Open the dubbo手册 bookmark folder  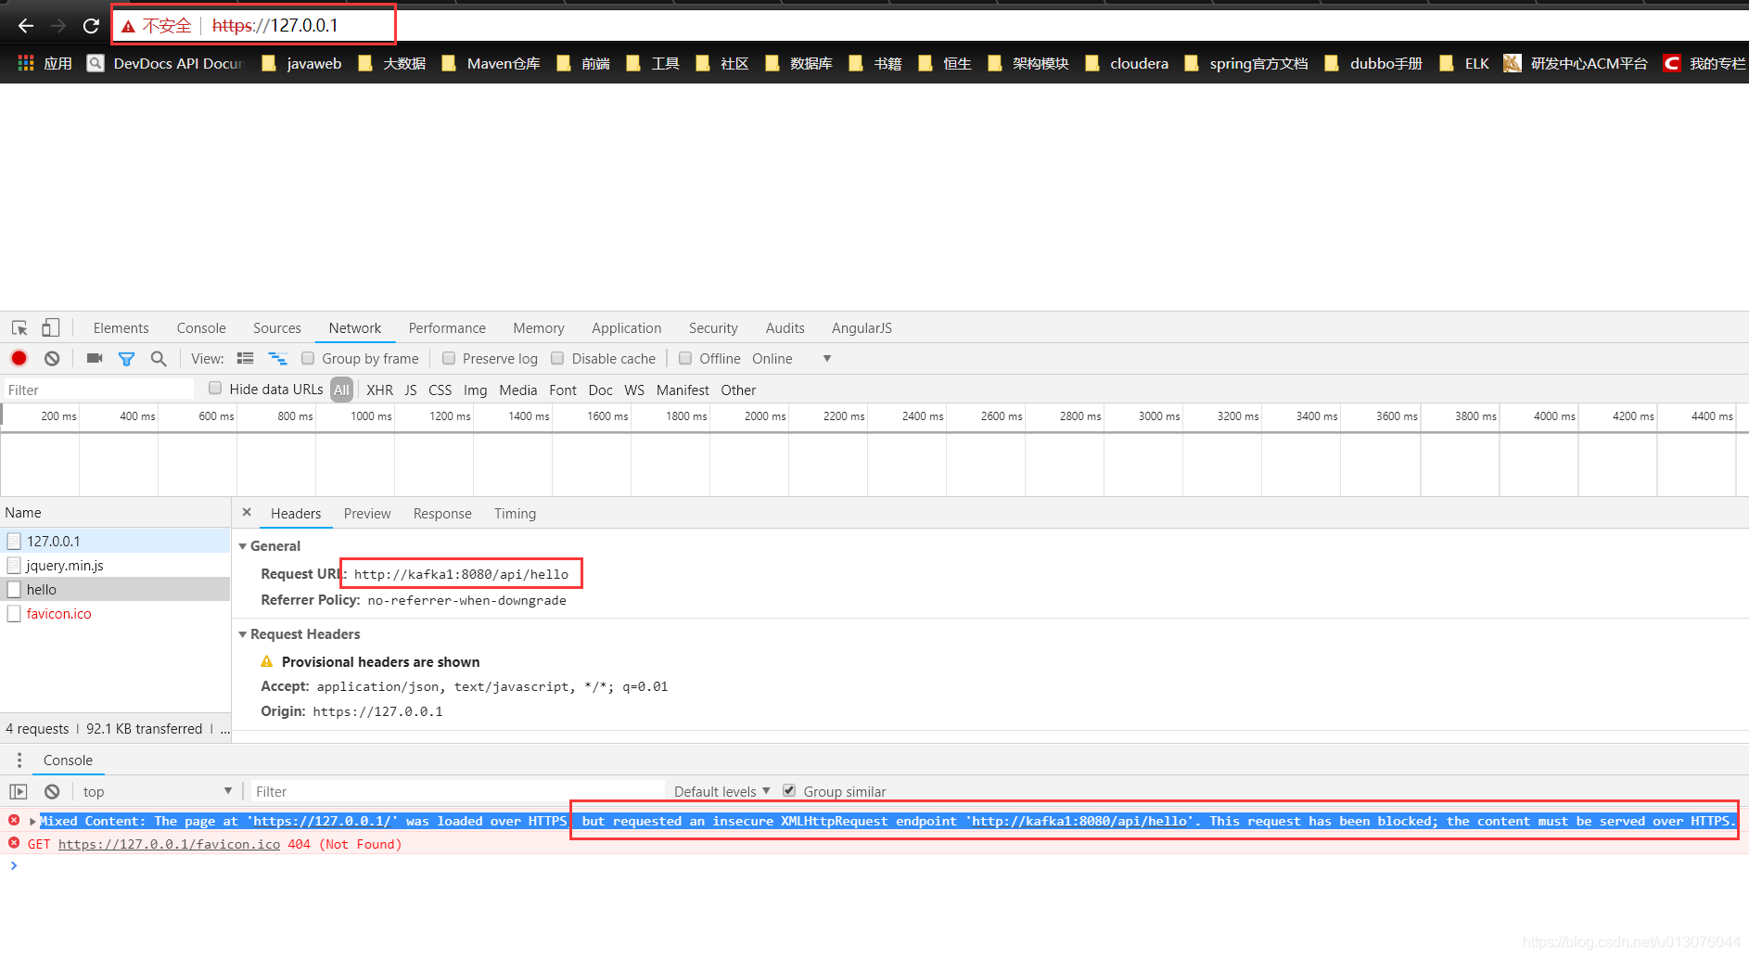(1374, 63)
